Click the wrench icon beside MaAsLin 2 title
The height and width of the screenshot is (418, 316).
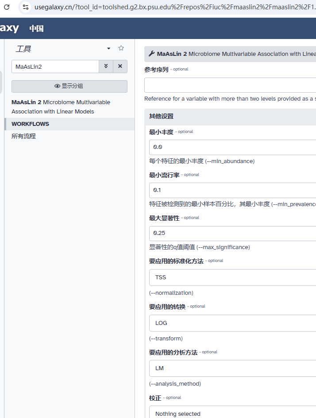(151, 54)
